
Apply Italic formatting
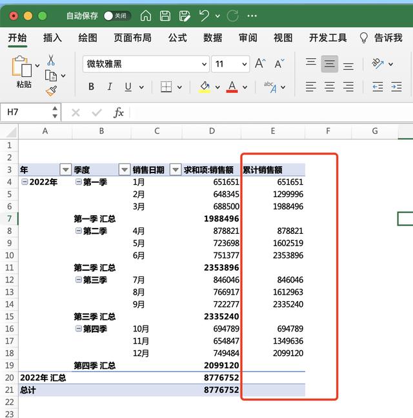pos(110,87)
